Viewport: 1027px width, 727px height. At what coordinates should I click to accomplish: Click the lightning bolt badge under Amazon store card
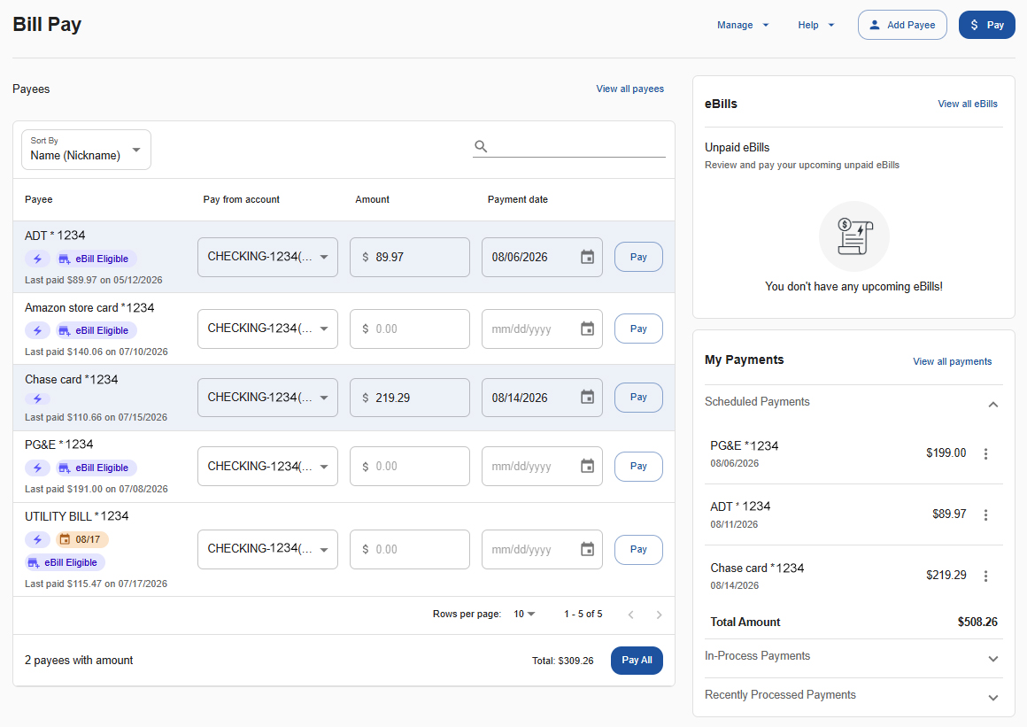coord(37,331)
